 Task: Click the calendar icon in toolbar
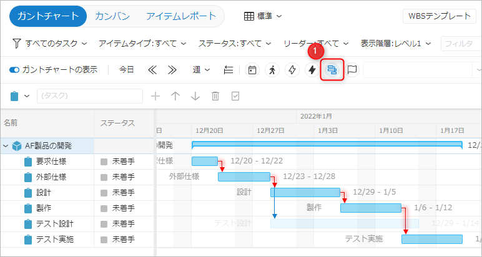[252, 70]
